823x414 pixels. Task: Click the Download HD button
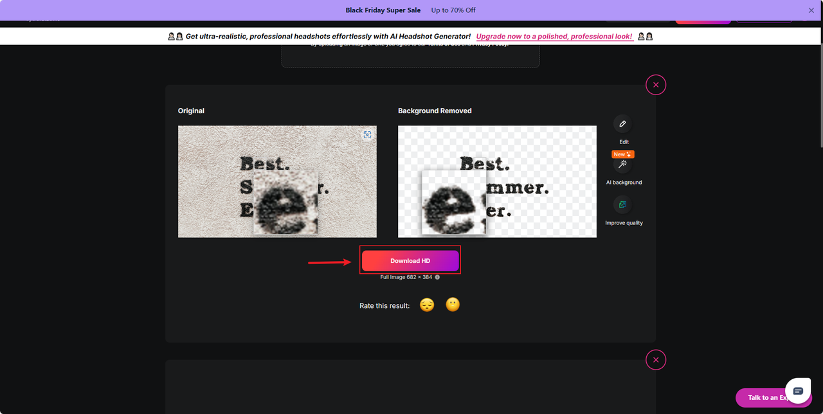[x=410, y=261]
